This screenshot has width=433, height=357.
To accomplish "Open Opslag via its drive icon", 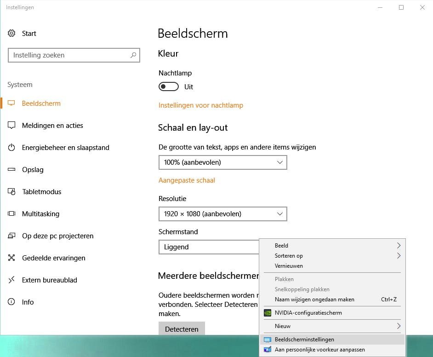I will [x=11, y=169].
